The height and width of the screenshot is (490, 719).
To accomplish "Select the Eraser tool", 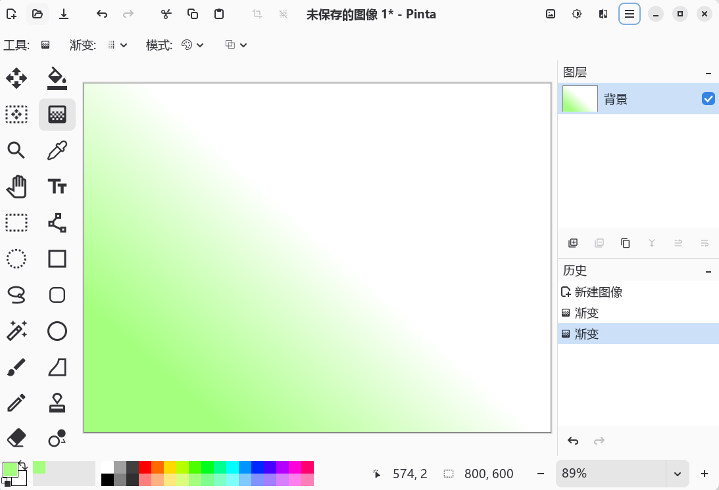I will point(16,438).
